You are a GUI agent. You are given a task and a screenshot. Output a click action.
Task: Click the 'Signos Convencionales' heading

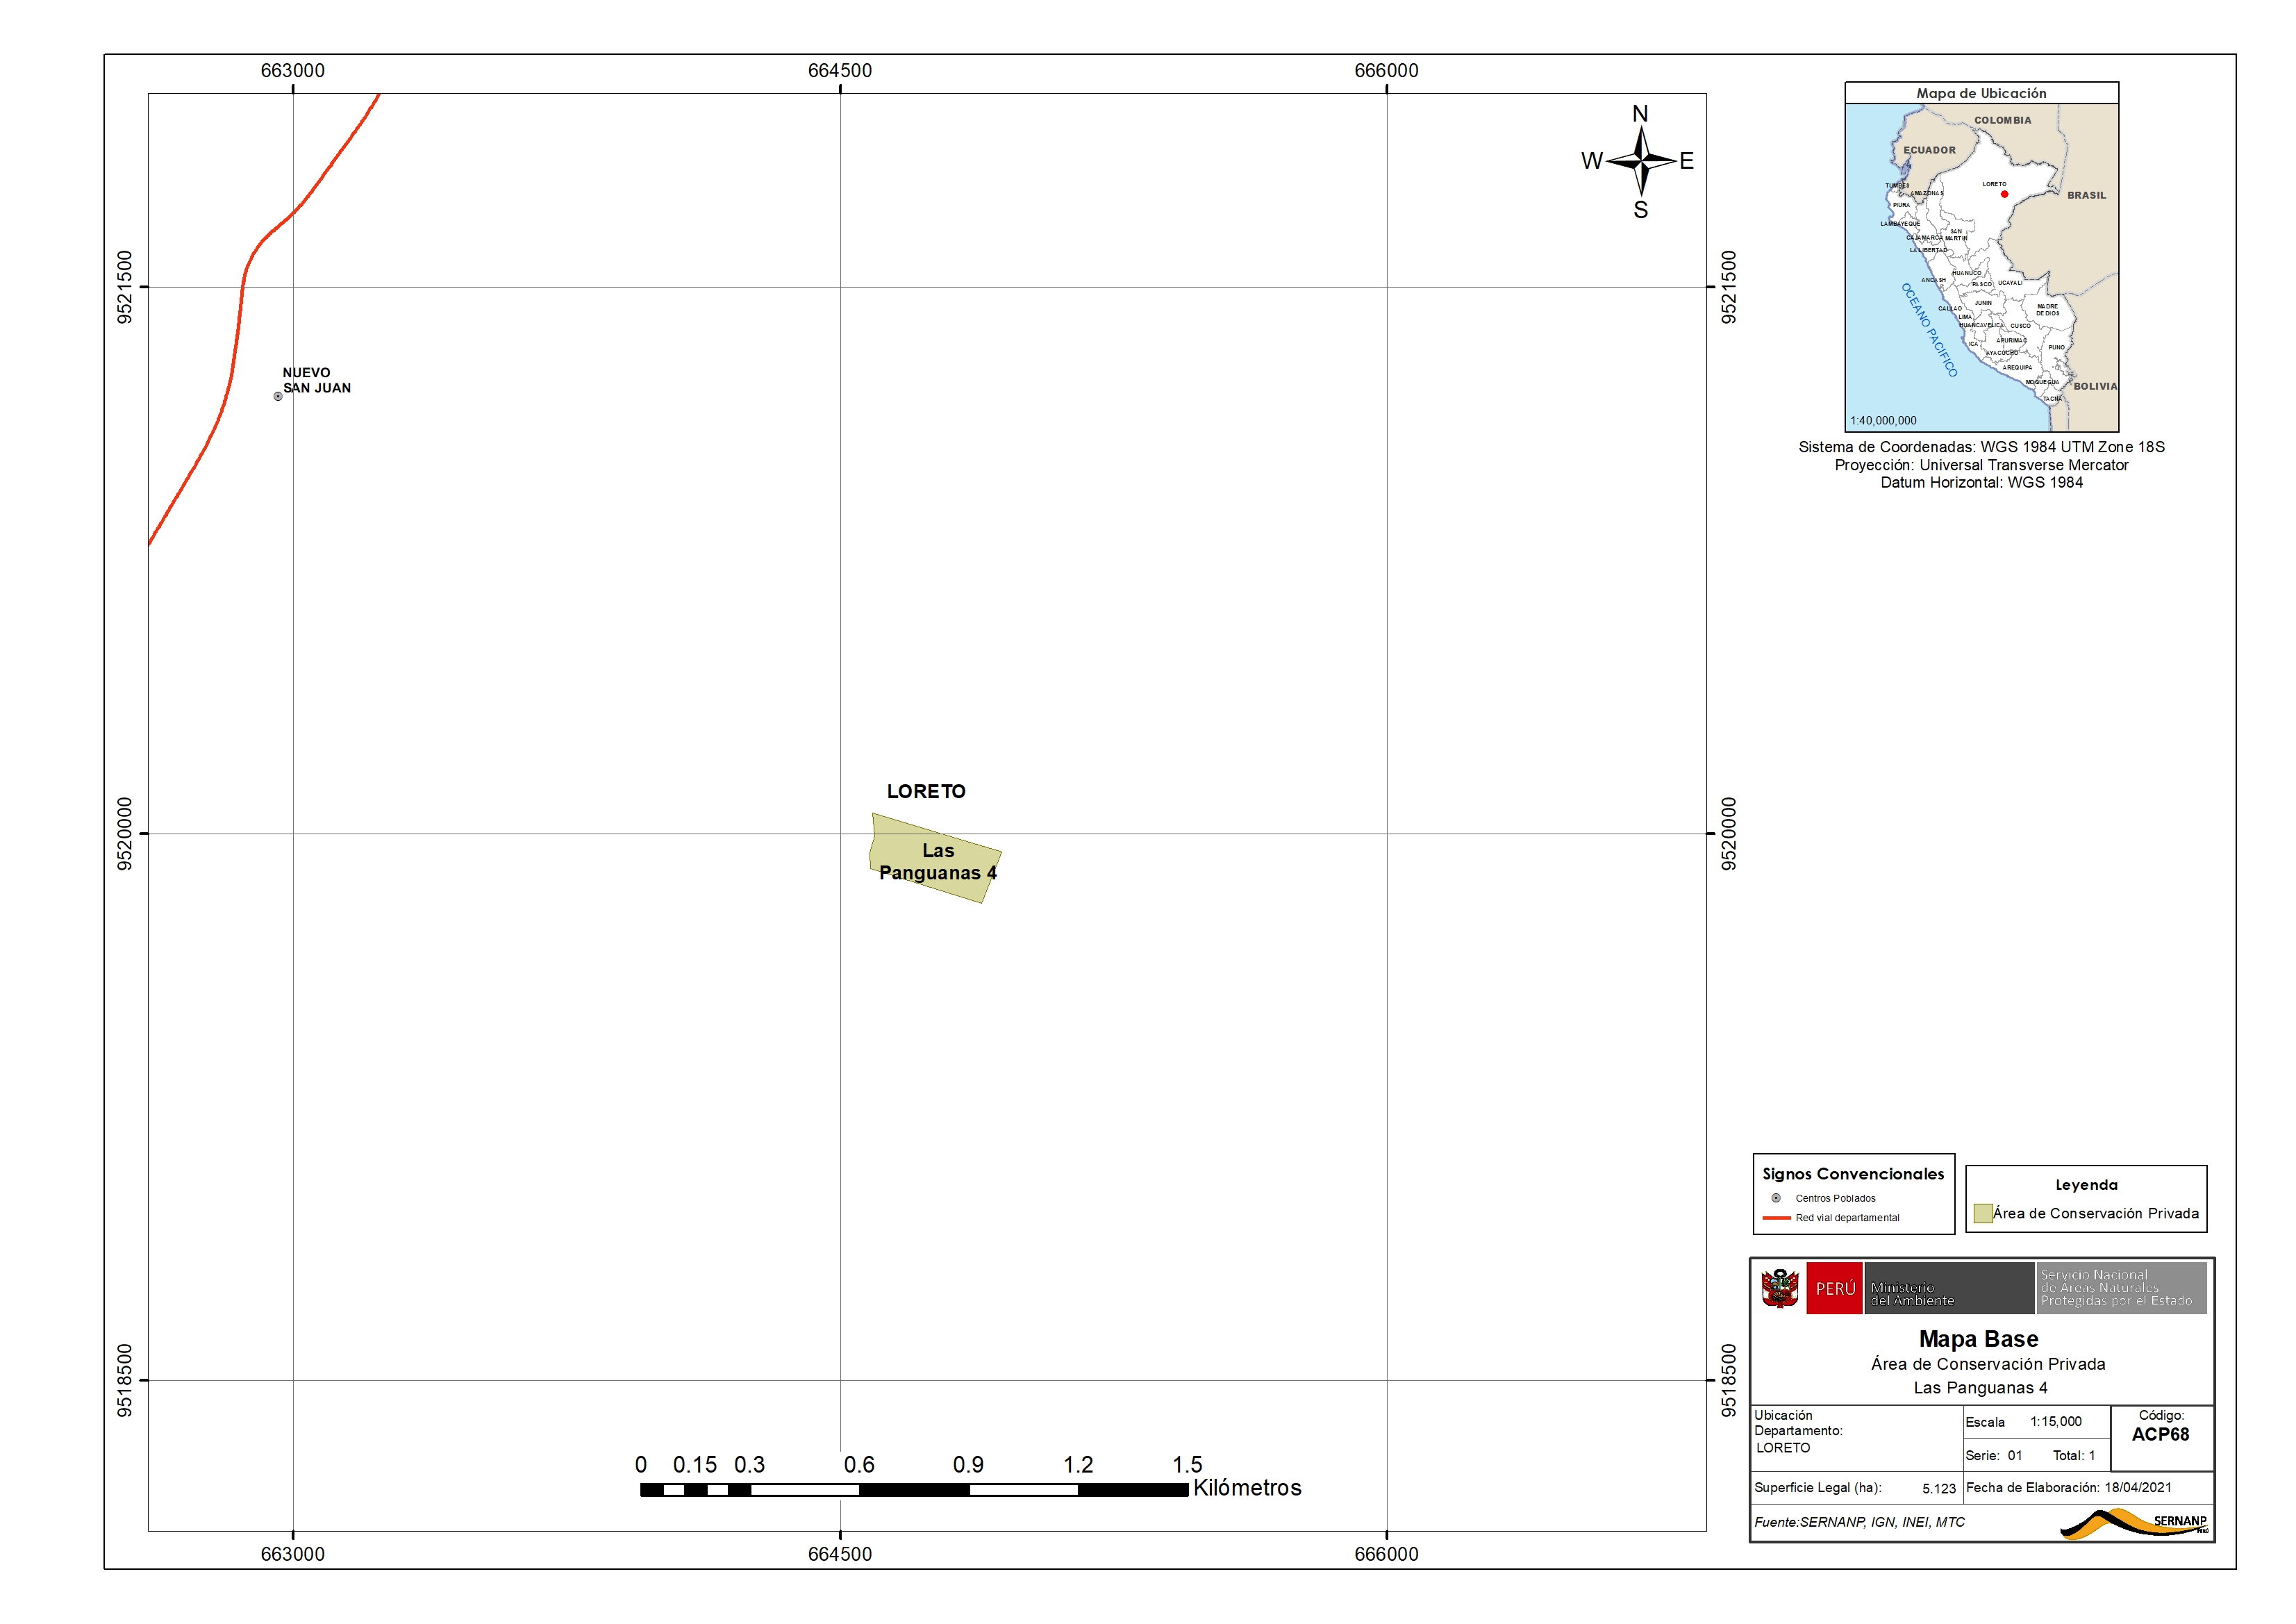(1853, 1174)
